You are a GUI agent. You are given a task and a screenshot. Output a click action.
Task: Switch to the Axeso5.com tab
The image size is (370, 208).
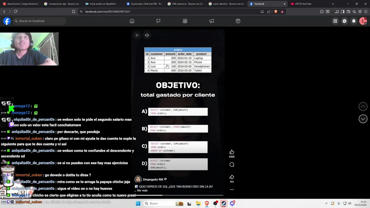[x=21, y=4]
